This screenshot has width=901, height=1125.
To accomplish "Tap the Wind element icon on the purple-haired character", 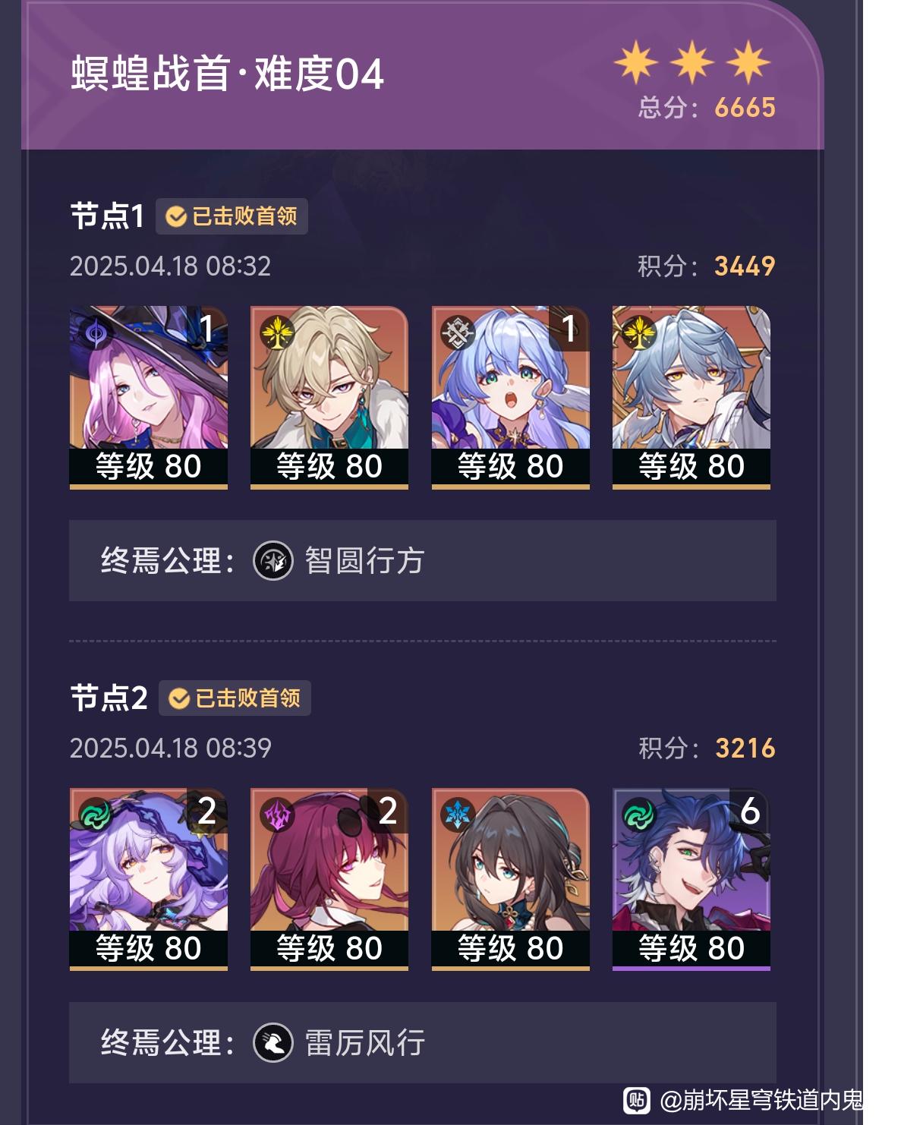I will pos(96,815).
